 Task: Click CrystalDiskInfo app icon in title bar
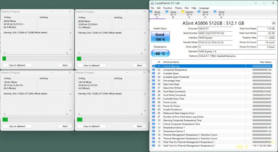pyautogui.click(x=153, y=3)
